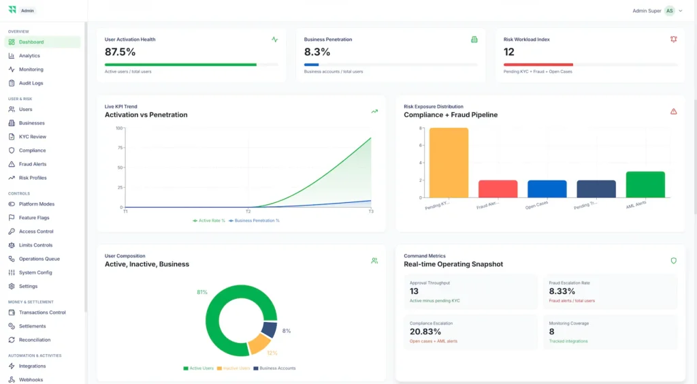Open the Operations Queue link
Viewport: 697px width, 384px height.
42,259
